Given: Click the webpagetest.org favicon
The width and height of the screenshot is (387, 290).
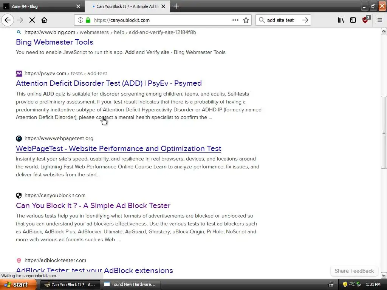Looking at the screenshot, I should pyautogui.click(x=19, y=139).
